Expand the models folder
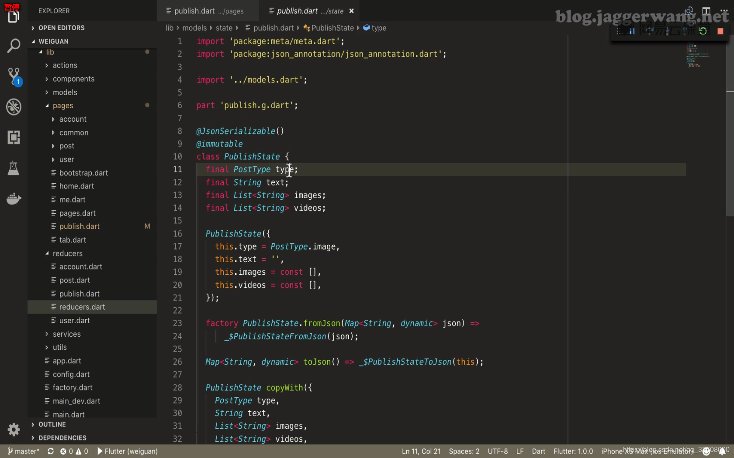Screen dimensions: 734x458 point(92,92)
